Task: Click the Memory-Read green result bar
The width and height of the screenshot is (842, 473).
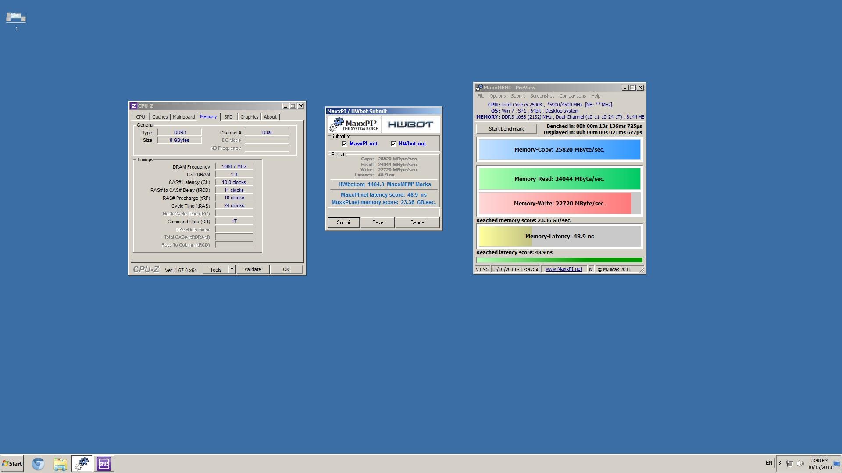Action: pos(560,179)
